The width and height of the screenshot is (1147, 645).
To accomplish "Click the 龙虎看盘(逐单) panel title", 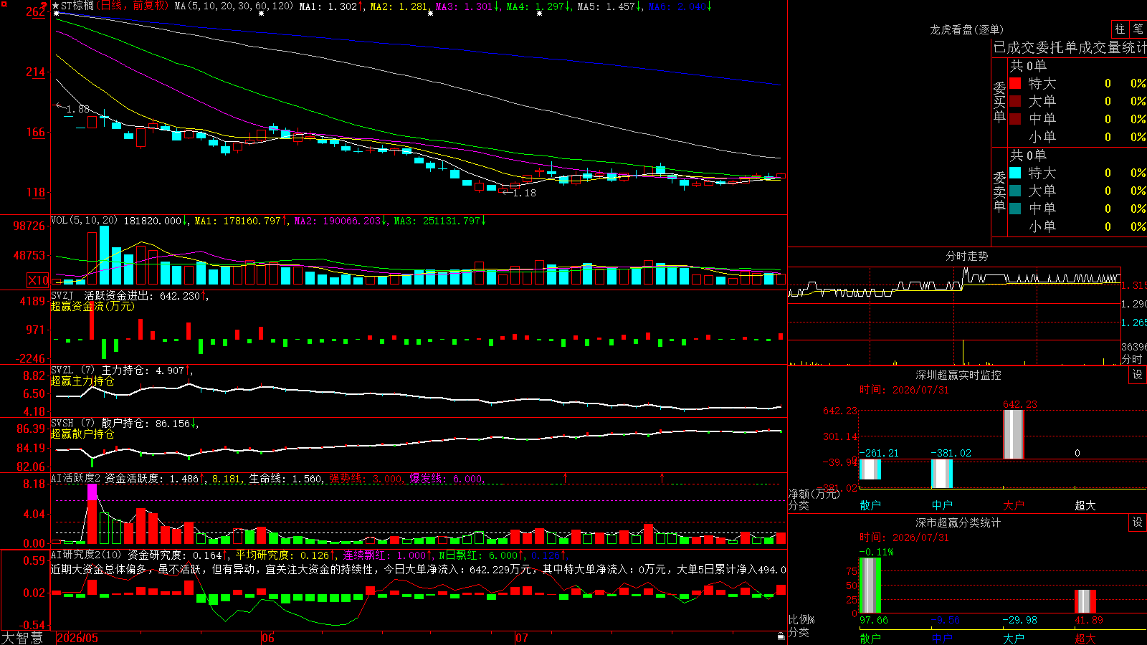I will click(x=966, y=29).
